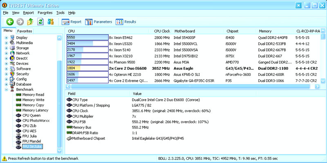Select the 4x Phenom 9500 row
This screenshot has width=327, height=163.
tap(193, 62)
